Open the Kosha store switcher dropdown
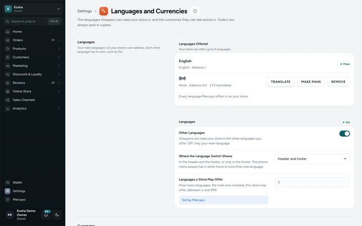The width and height of the screenshot is (362, 226). [x=33, y=9]
